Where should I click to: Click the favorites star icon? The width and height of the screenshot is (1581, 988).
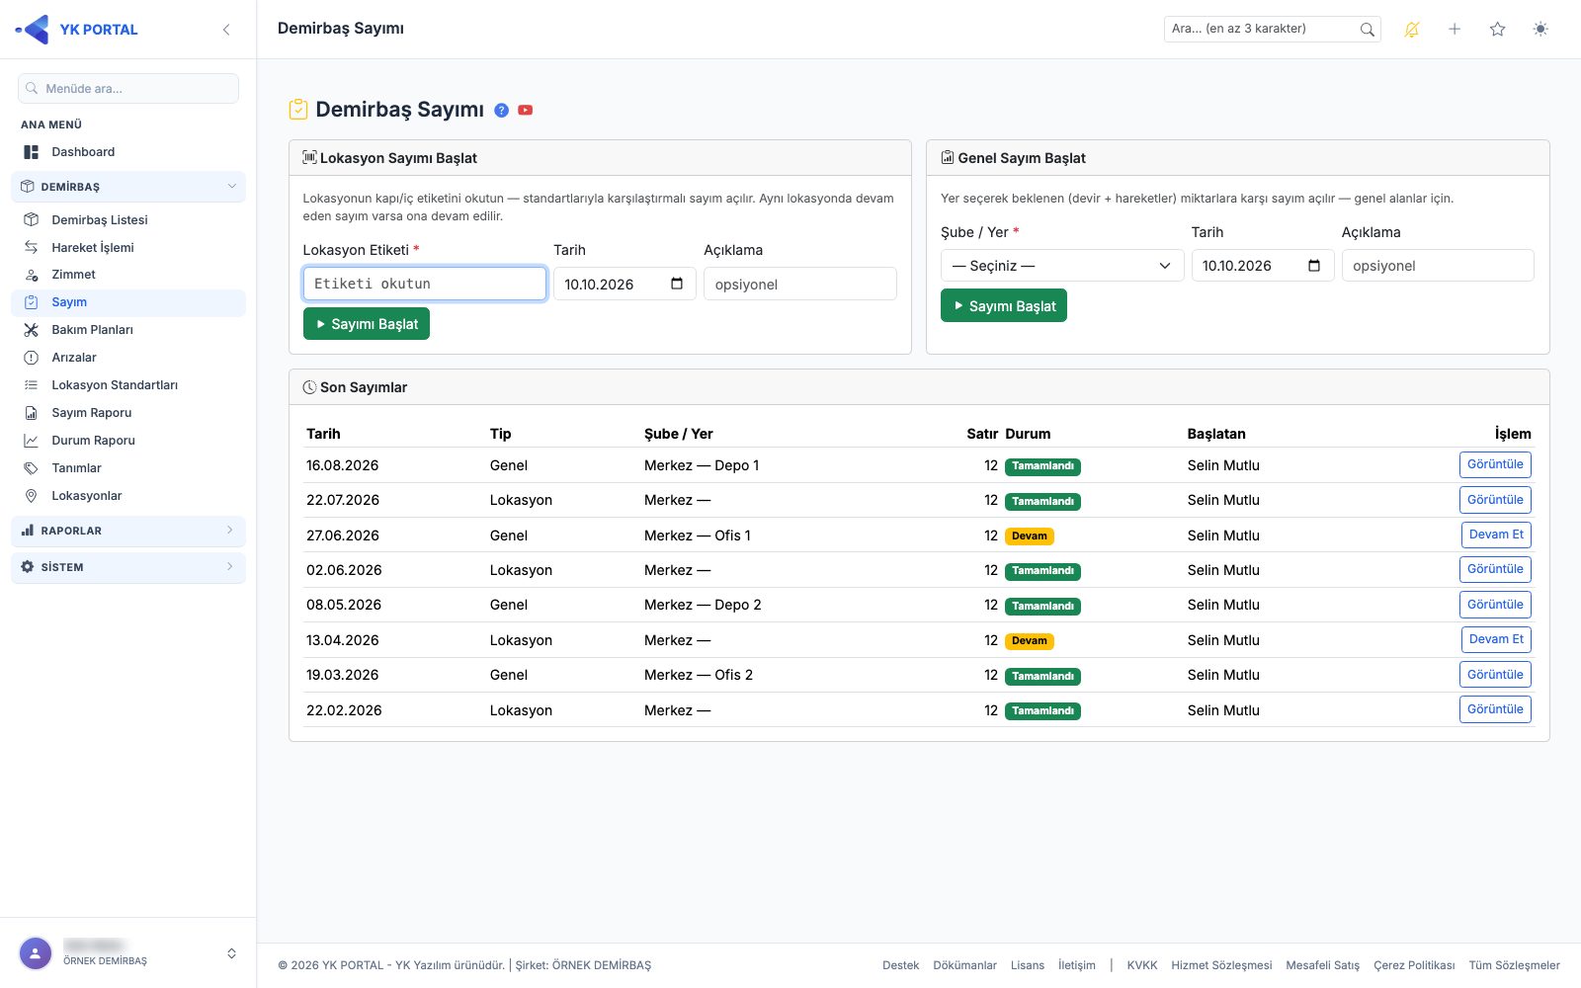pos(1497,30)
